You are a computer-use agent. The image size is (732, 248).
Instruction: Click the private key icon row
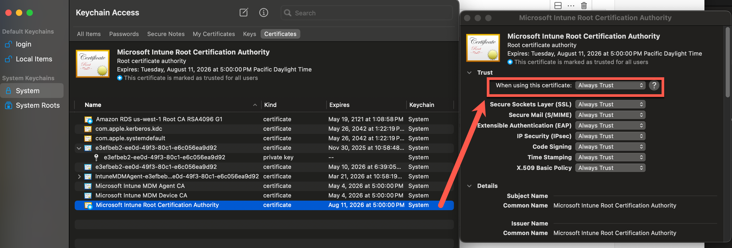[x=96, y=157]
